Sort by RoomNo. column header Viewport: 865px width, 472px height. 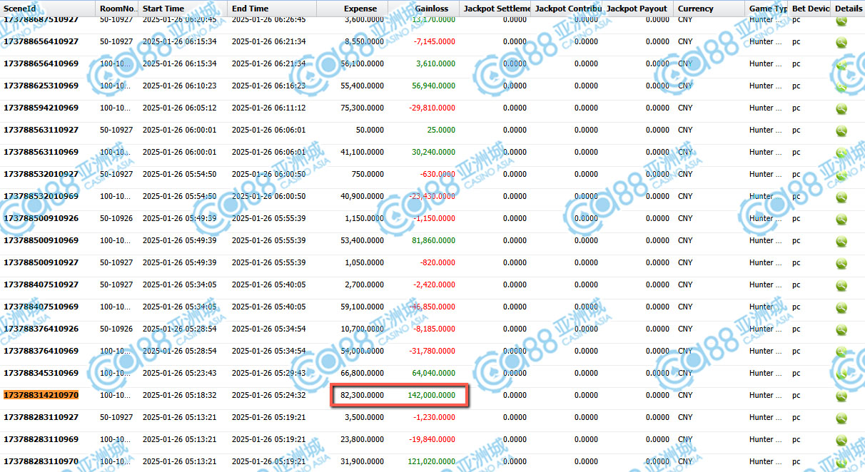[117, 9]
